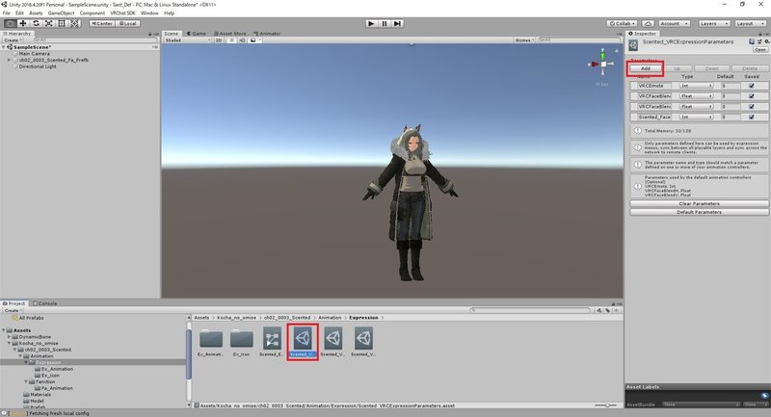Image resolution: width=771 pixels, height=417 pixels.
Task: Open the cloud Services panel
Action: pyautogui.click(x=648, y=23)
